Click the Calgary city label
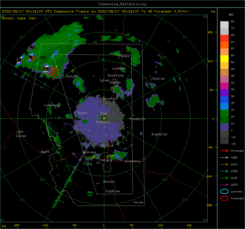The height and width of the screenshot is (229, 245). pos(106,160)
